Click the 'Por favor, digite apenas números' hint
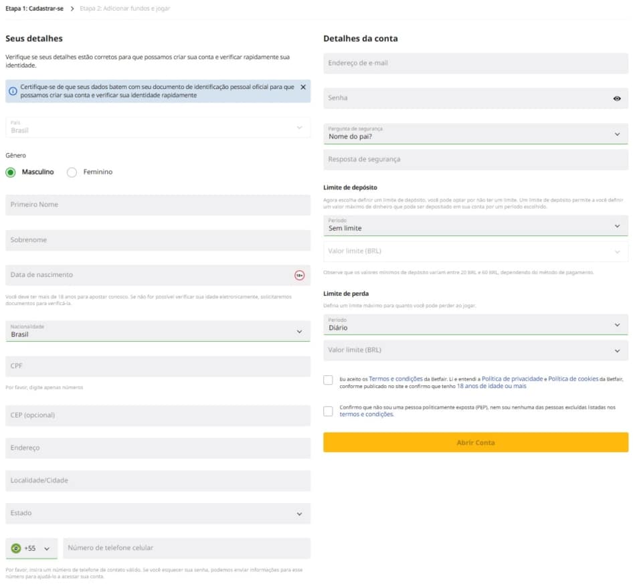Image resolution: width=633 pixels, height=586 pixels. point(44,387)
